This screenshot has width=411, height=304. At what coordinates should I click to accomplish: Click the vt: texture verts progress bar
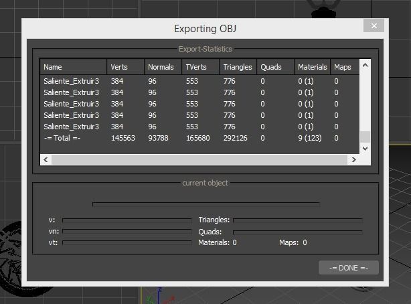(x=127, y=242)
